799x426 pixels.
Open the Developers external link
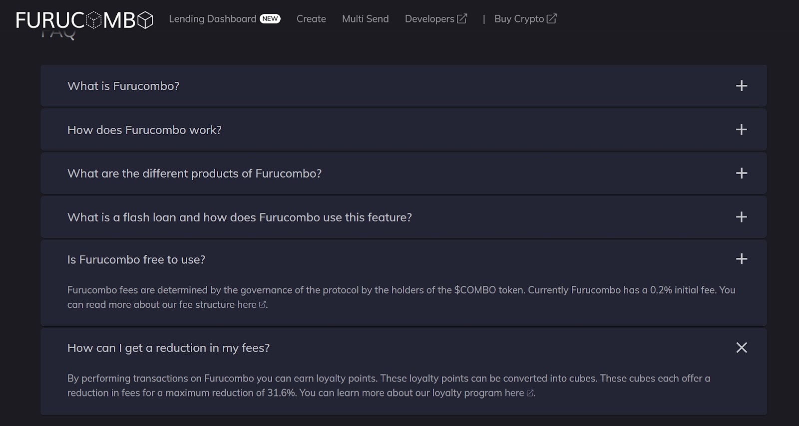pyautogui.click(x=435, y=19)
